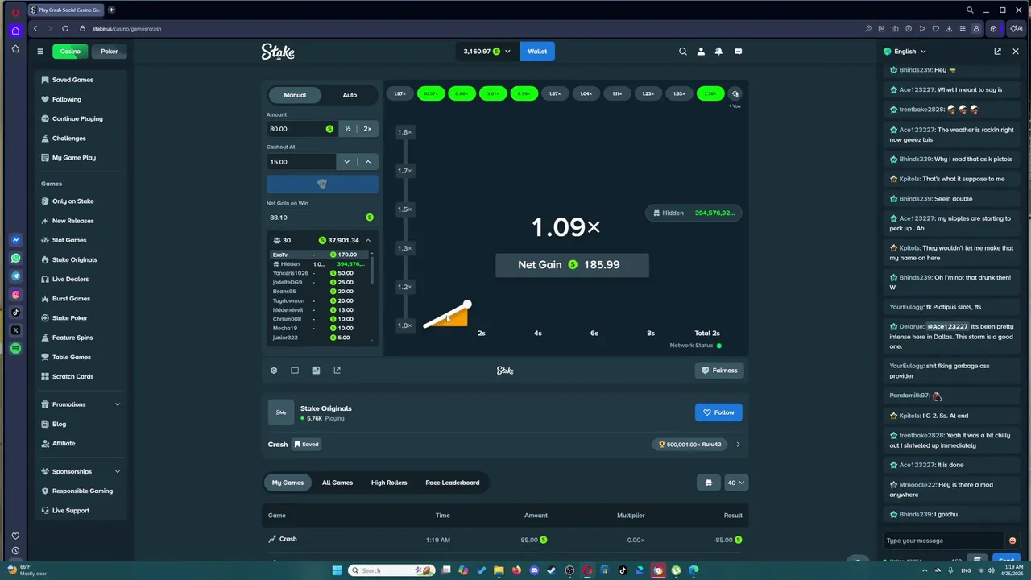The height and width of the screenshot is (580, 1031).
Task: Switch to the All Games tab
Action: click(x=337, y=483)
